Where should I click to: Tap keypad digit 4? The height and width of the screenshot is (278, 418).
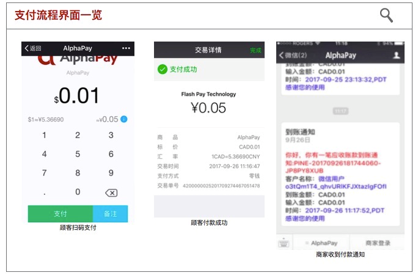pyautogui.click(x=44, y=154)
